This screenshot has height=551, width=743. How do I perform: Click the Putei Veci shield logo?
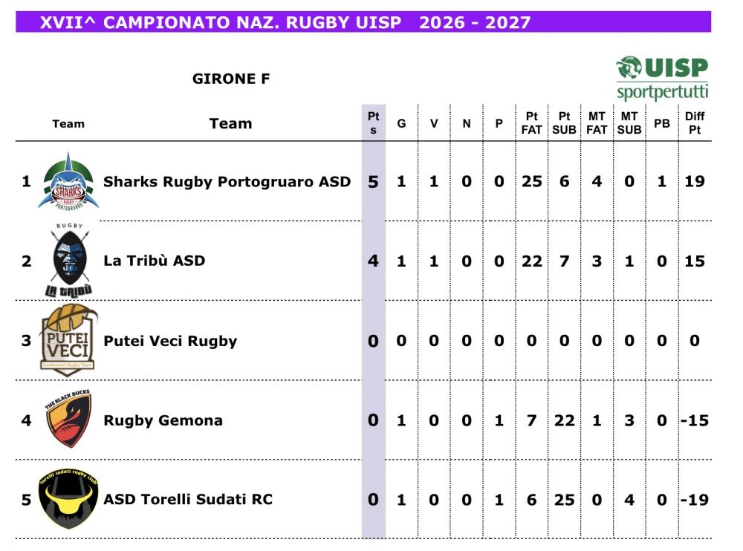(68, 340)
